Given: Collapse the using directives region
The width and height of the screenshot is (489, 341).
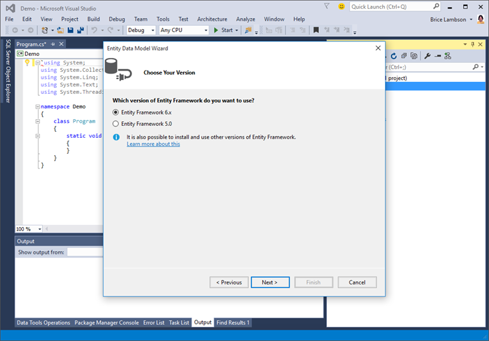Looking at the screenshot, I should [x=38, y=63].
